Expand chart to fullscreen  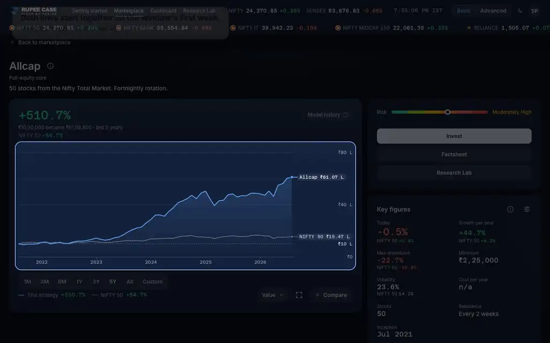pos(299,295)
